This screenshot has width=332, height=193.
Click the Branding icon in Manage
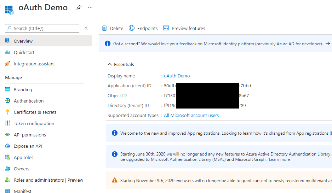click(x=7, y=90)
